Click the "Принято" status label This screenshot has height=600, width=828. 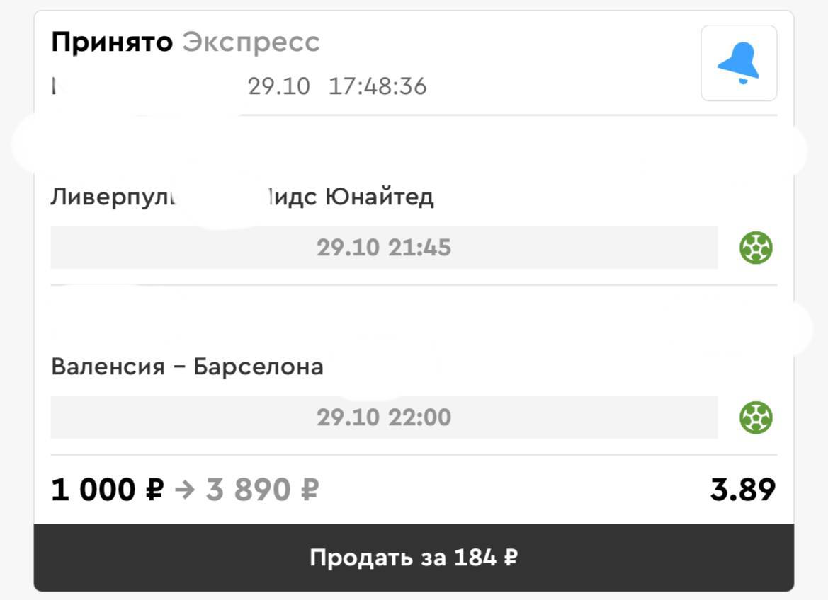coord(112,43)
